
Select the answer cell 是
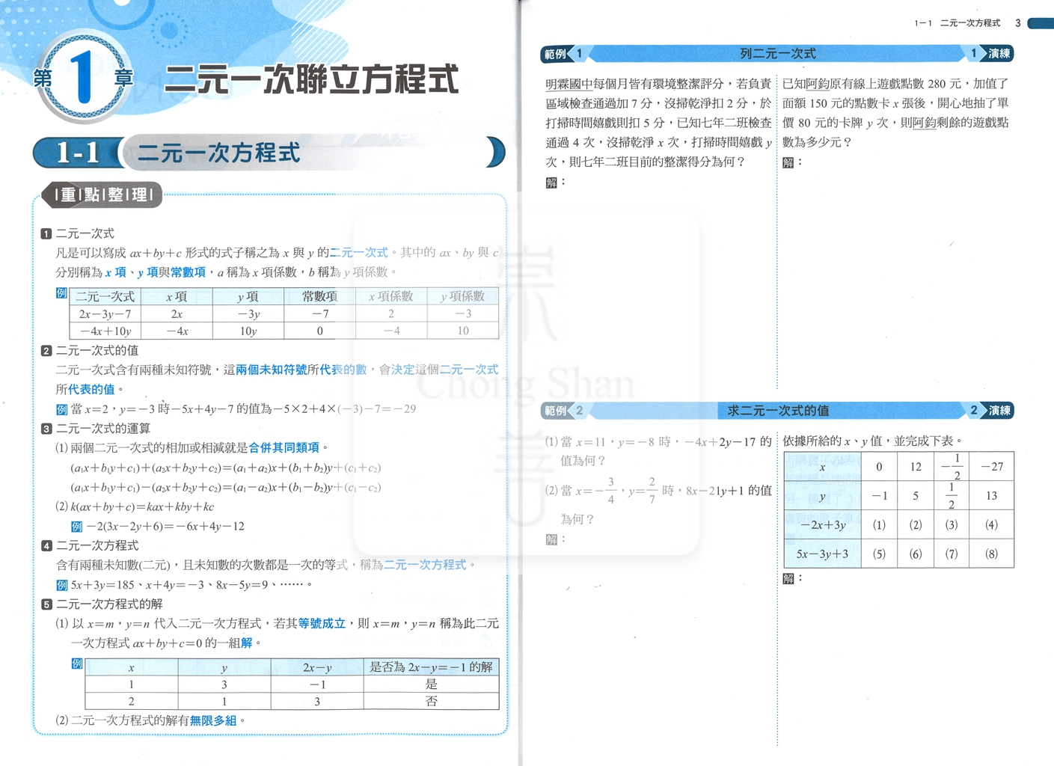(x=431, y=684)
